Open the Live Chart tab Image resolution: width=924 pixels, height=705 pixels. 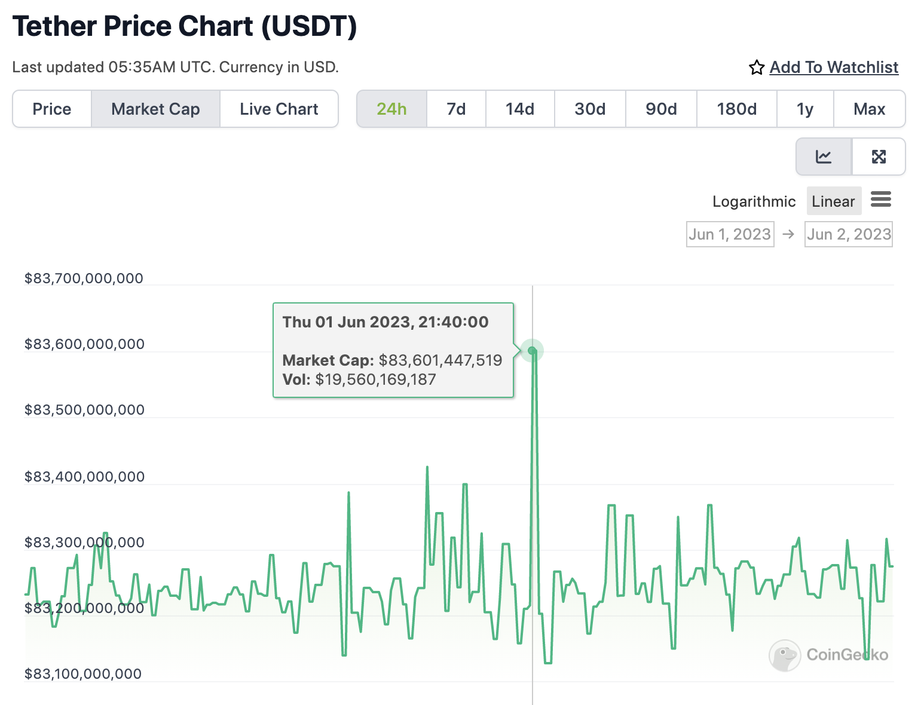point(279,109)
